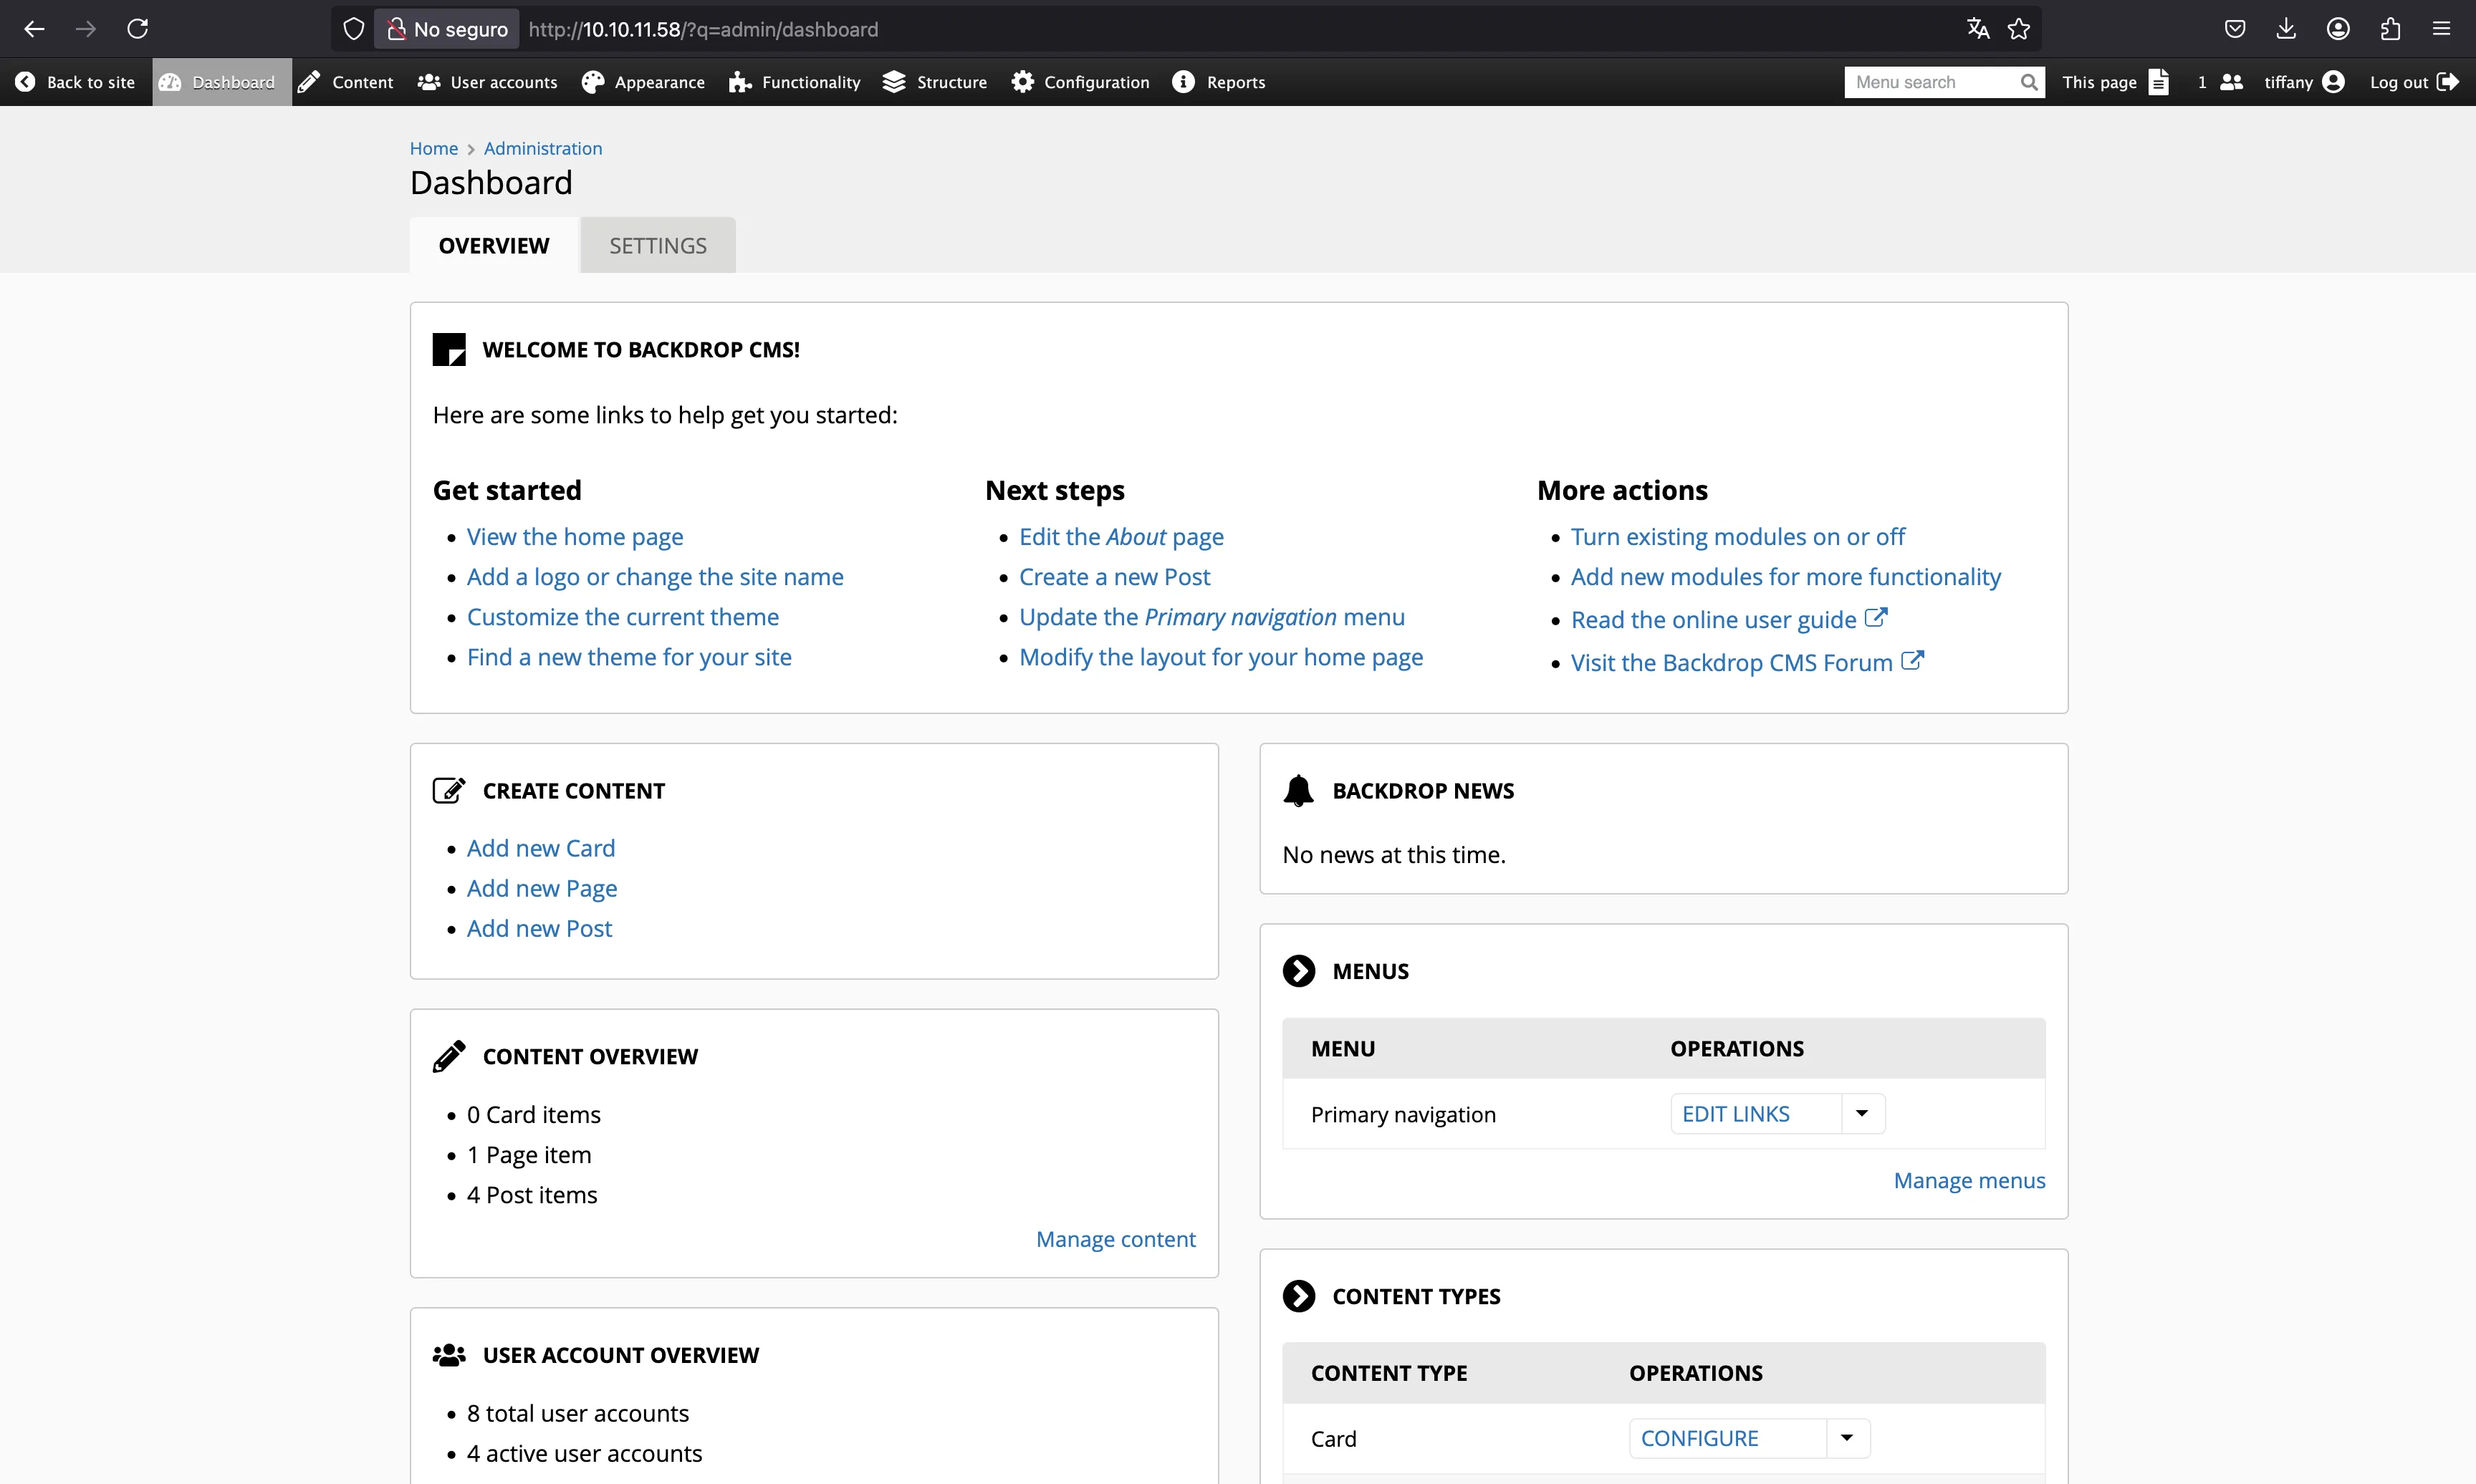
Task: Open Read the online user guide link
Action: click(1729, 619)
